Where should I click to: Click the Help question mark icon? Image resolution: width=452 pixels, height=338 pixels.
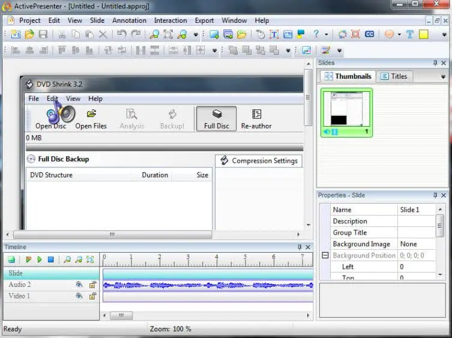coord(316,34)
